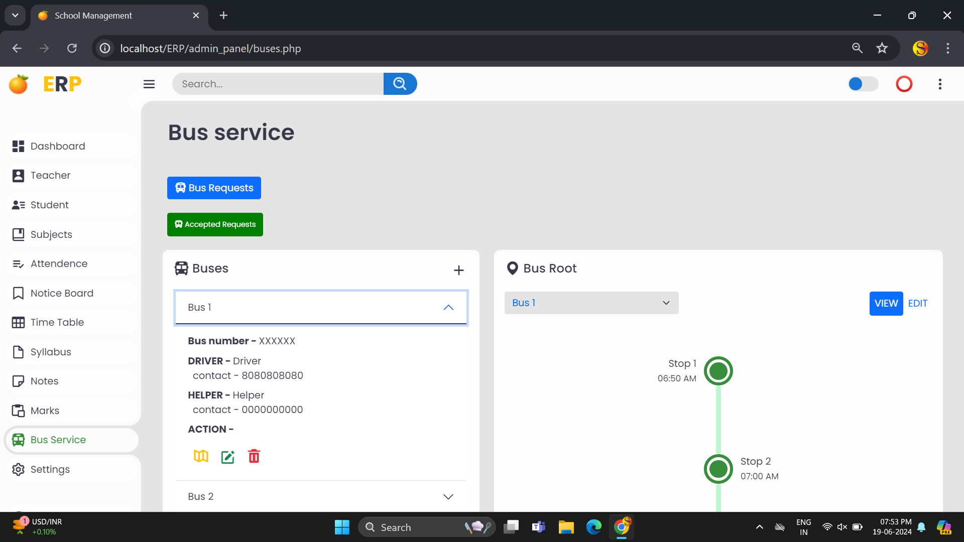Click the delete trash icon for Bus 1
Viewport: 964px width, 542px height.
tap(254, 457)
